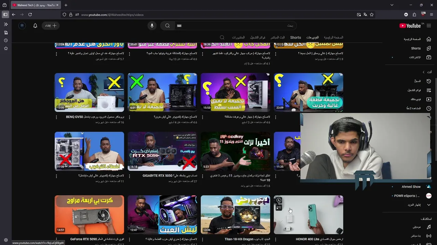
Task: Open more options for Titan-18-HX-Dragon video
Action: click(202, 239)
